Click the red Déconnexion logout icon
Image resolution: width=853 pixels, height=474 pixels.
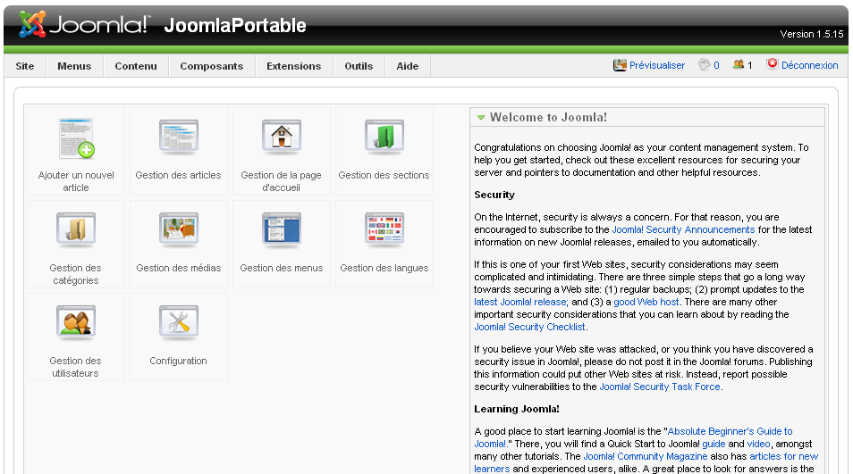[x=772, y=64]
